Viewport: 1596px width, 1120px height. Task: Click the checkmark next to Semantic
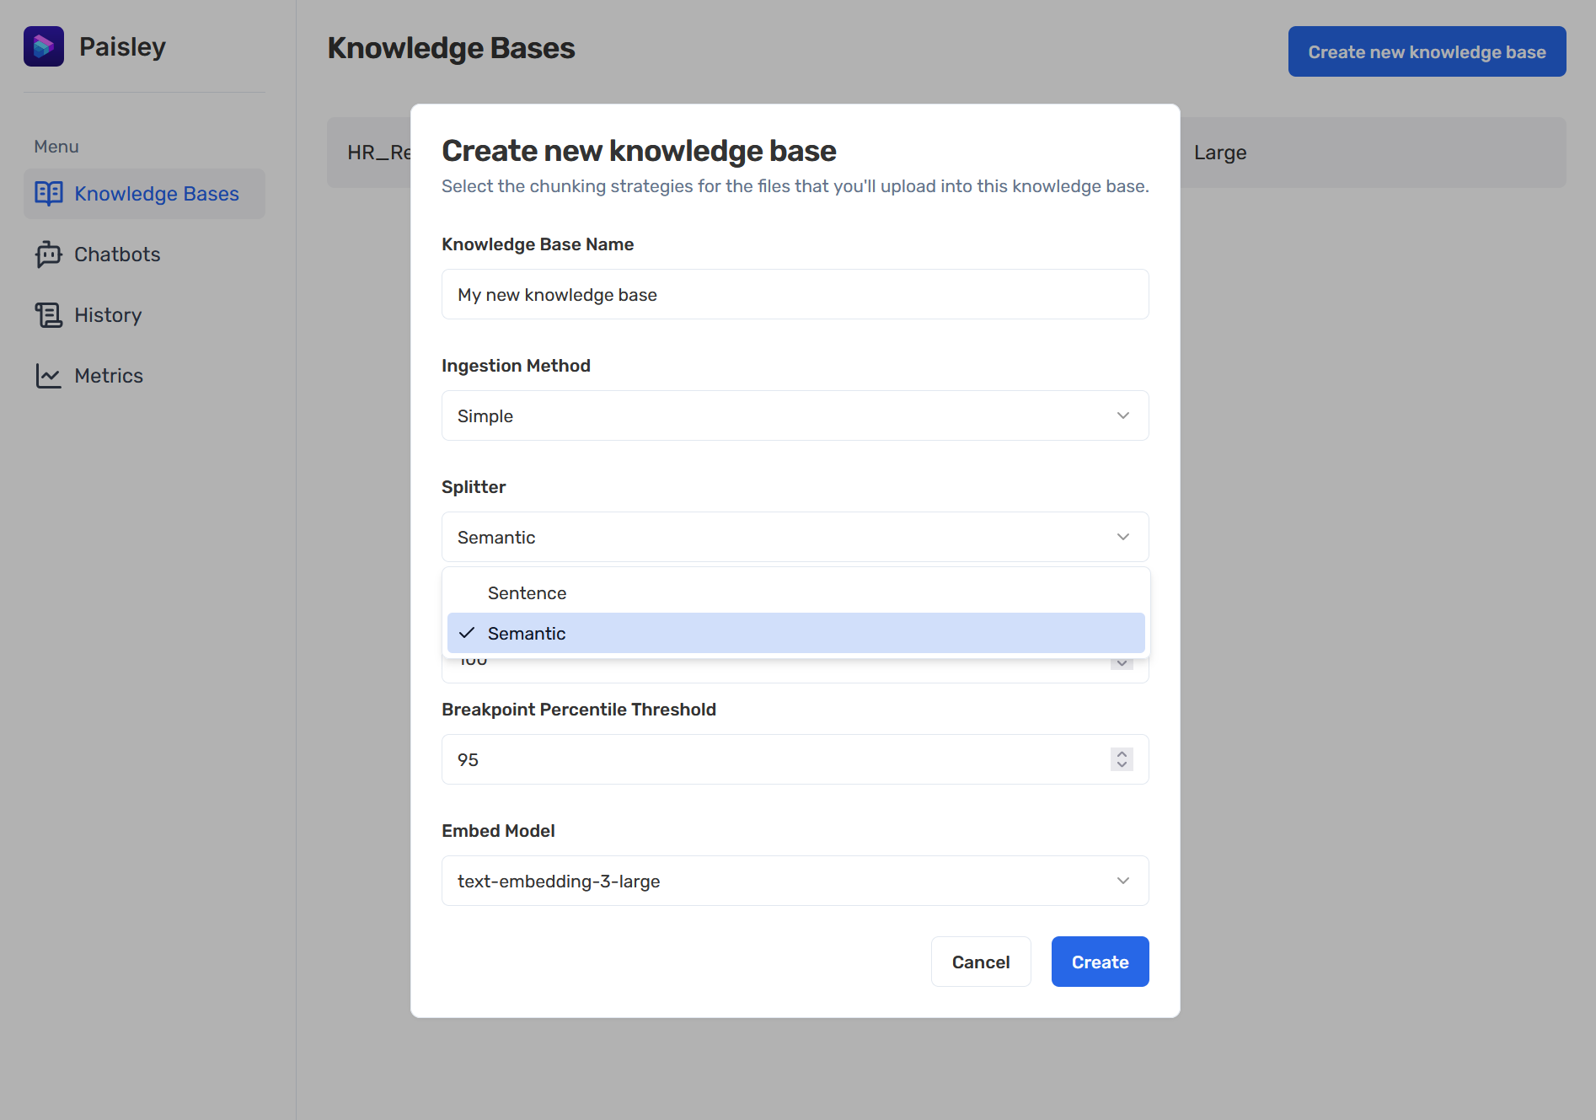click(x=467, y=633)
